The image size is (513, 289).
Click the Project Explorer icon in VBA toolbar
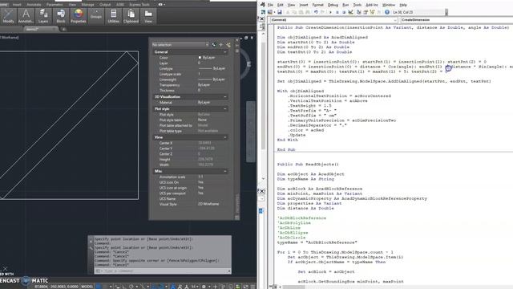tap(359, 12)
